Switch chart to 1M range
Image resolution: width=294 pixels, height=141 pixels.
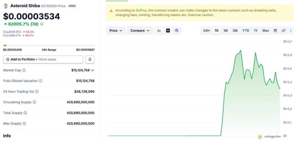pos(226,30)
